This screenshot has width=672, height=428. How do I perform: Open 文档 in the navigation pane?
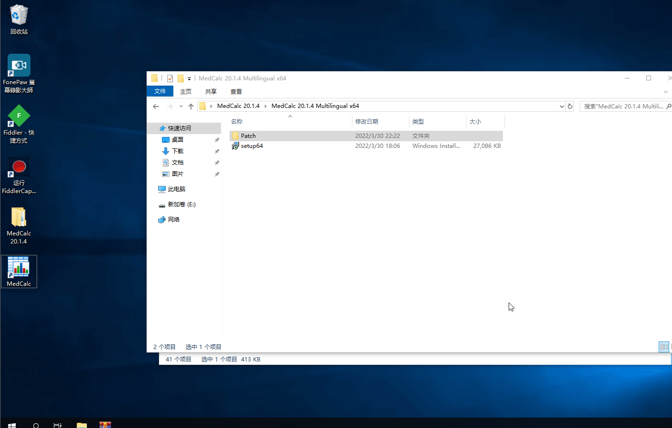177,163
